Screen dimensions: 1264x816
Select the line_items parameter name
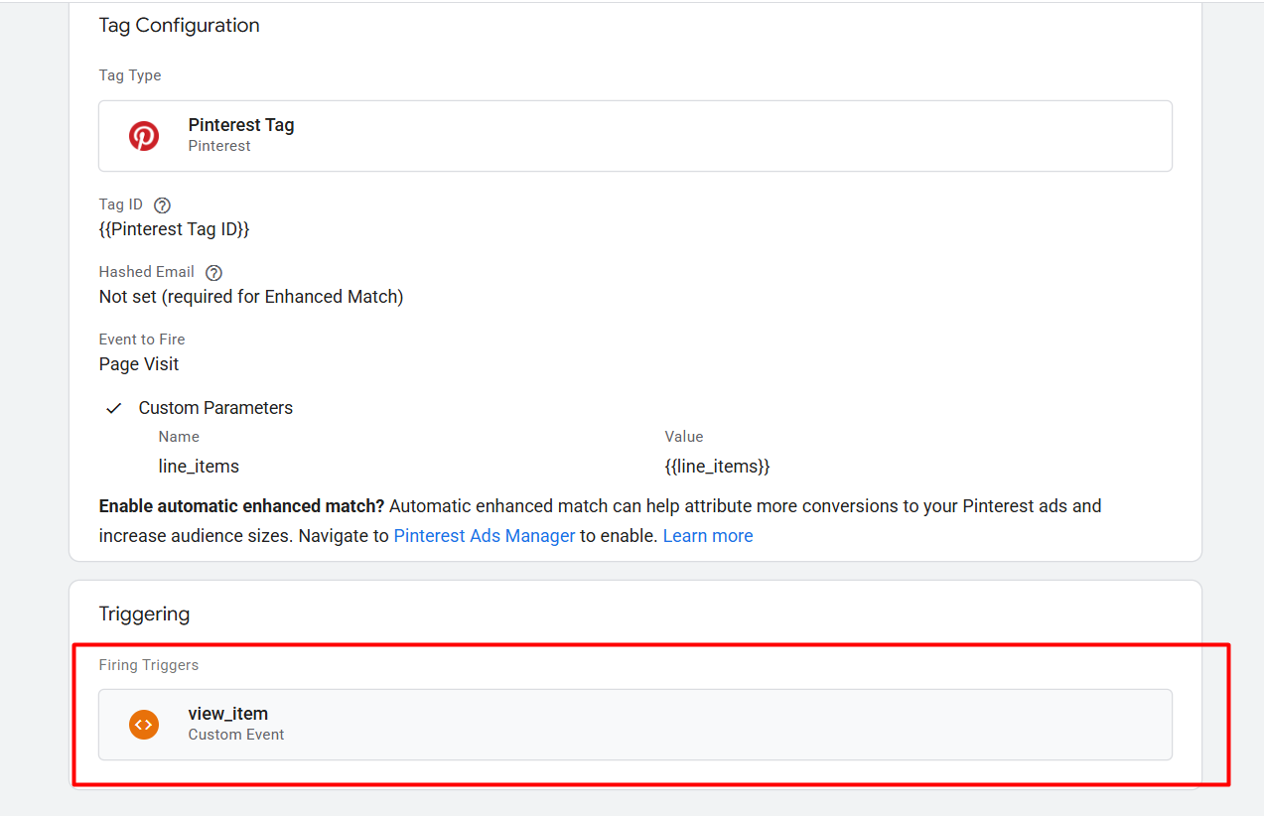[x=199, y=467]
